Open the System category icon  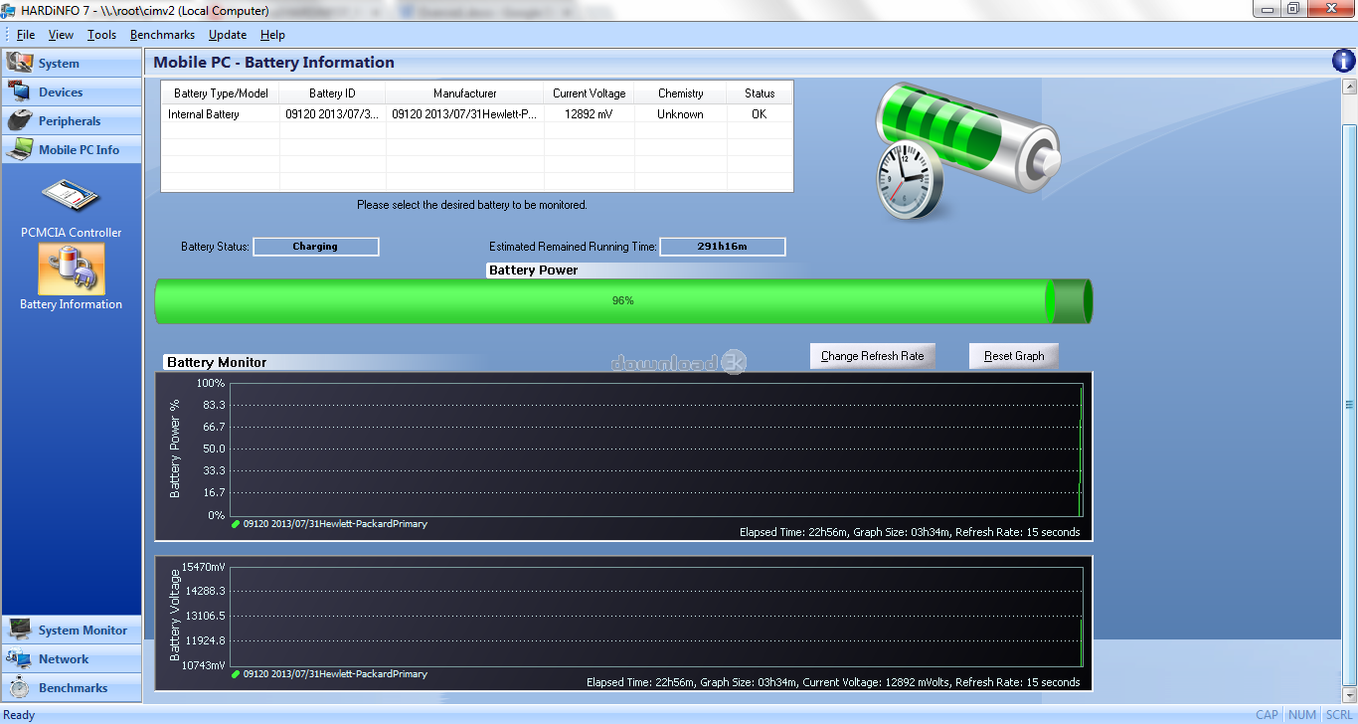point(19,63)
